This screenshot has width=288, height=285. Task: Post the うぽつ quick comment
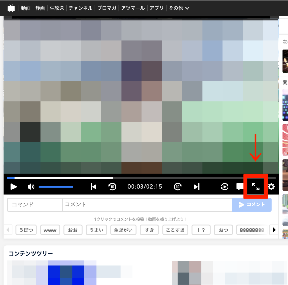pos(26,230)
